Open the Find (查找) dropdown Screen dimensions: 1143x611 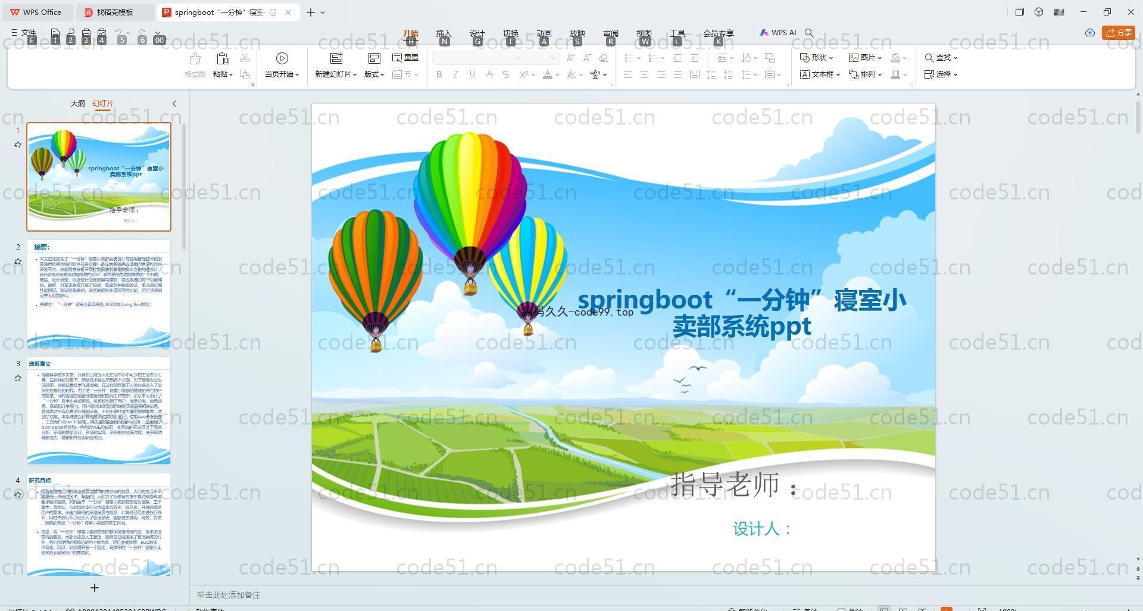941,58
